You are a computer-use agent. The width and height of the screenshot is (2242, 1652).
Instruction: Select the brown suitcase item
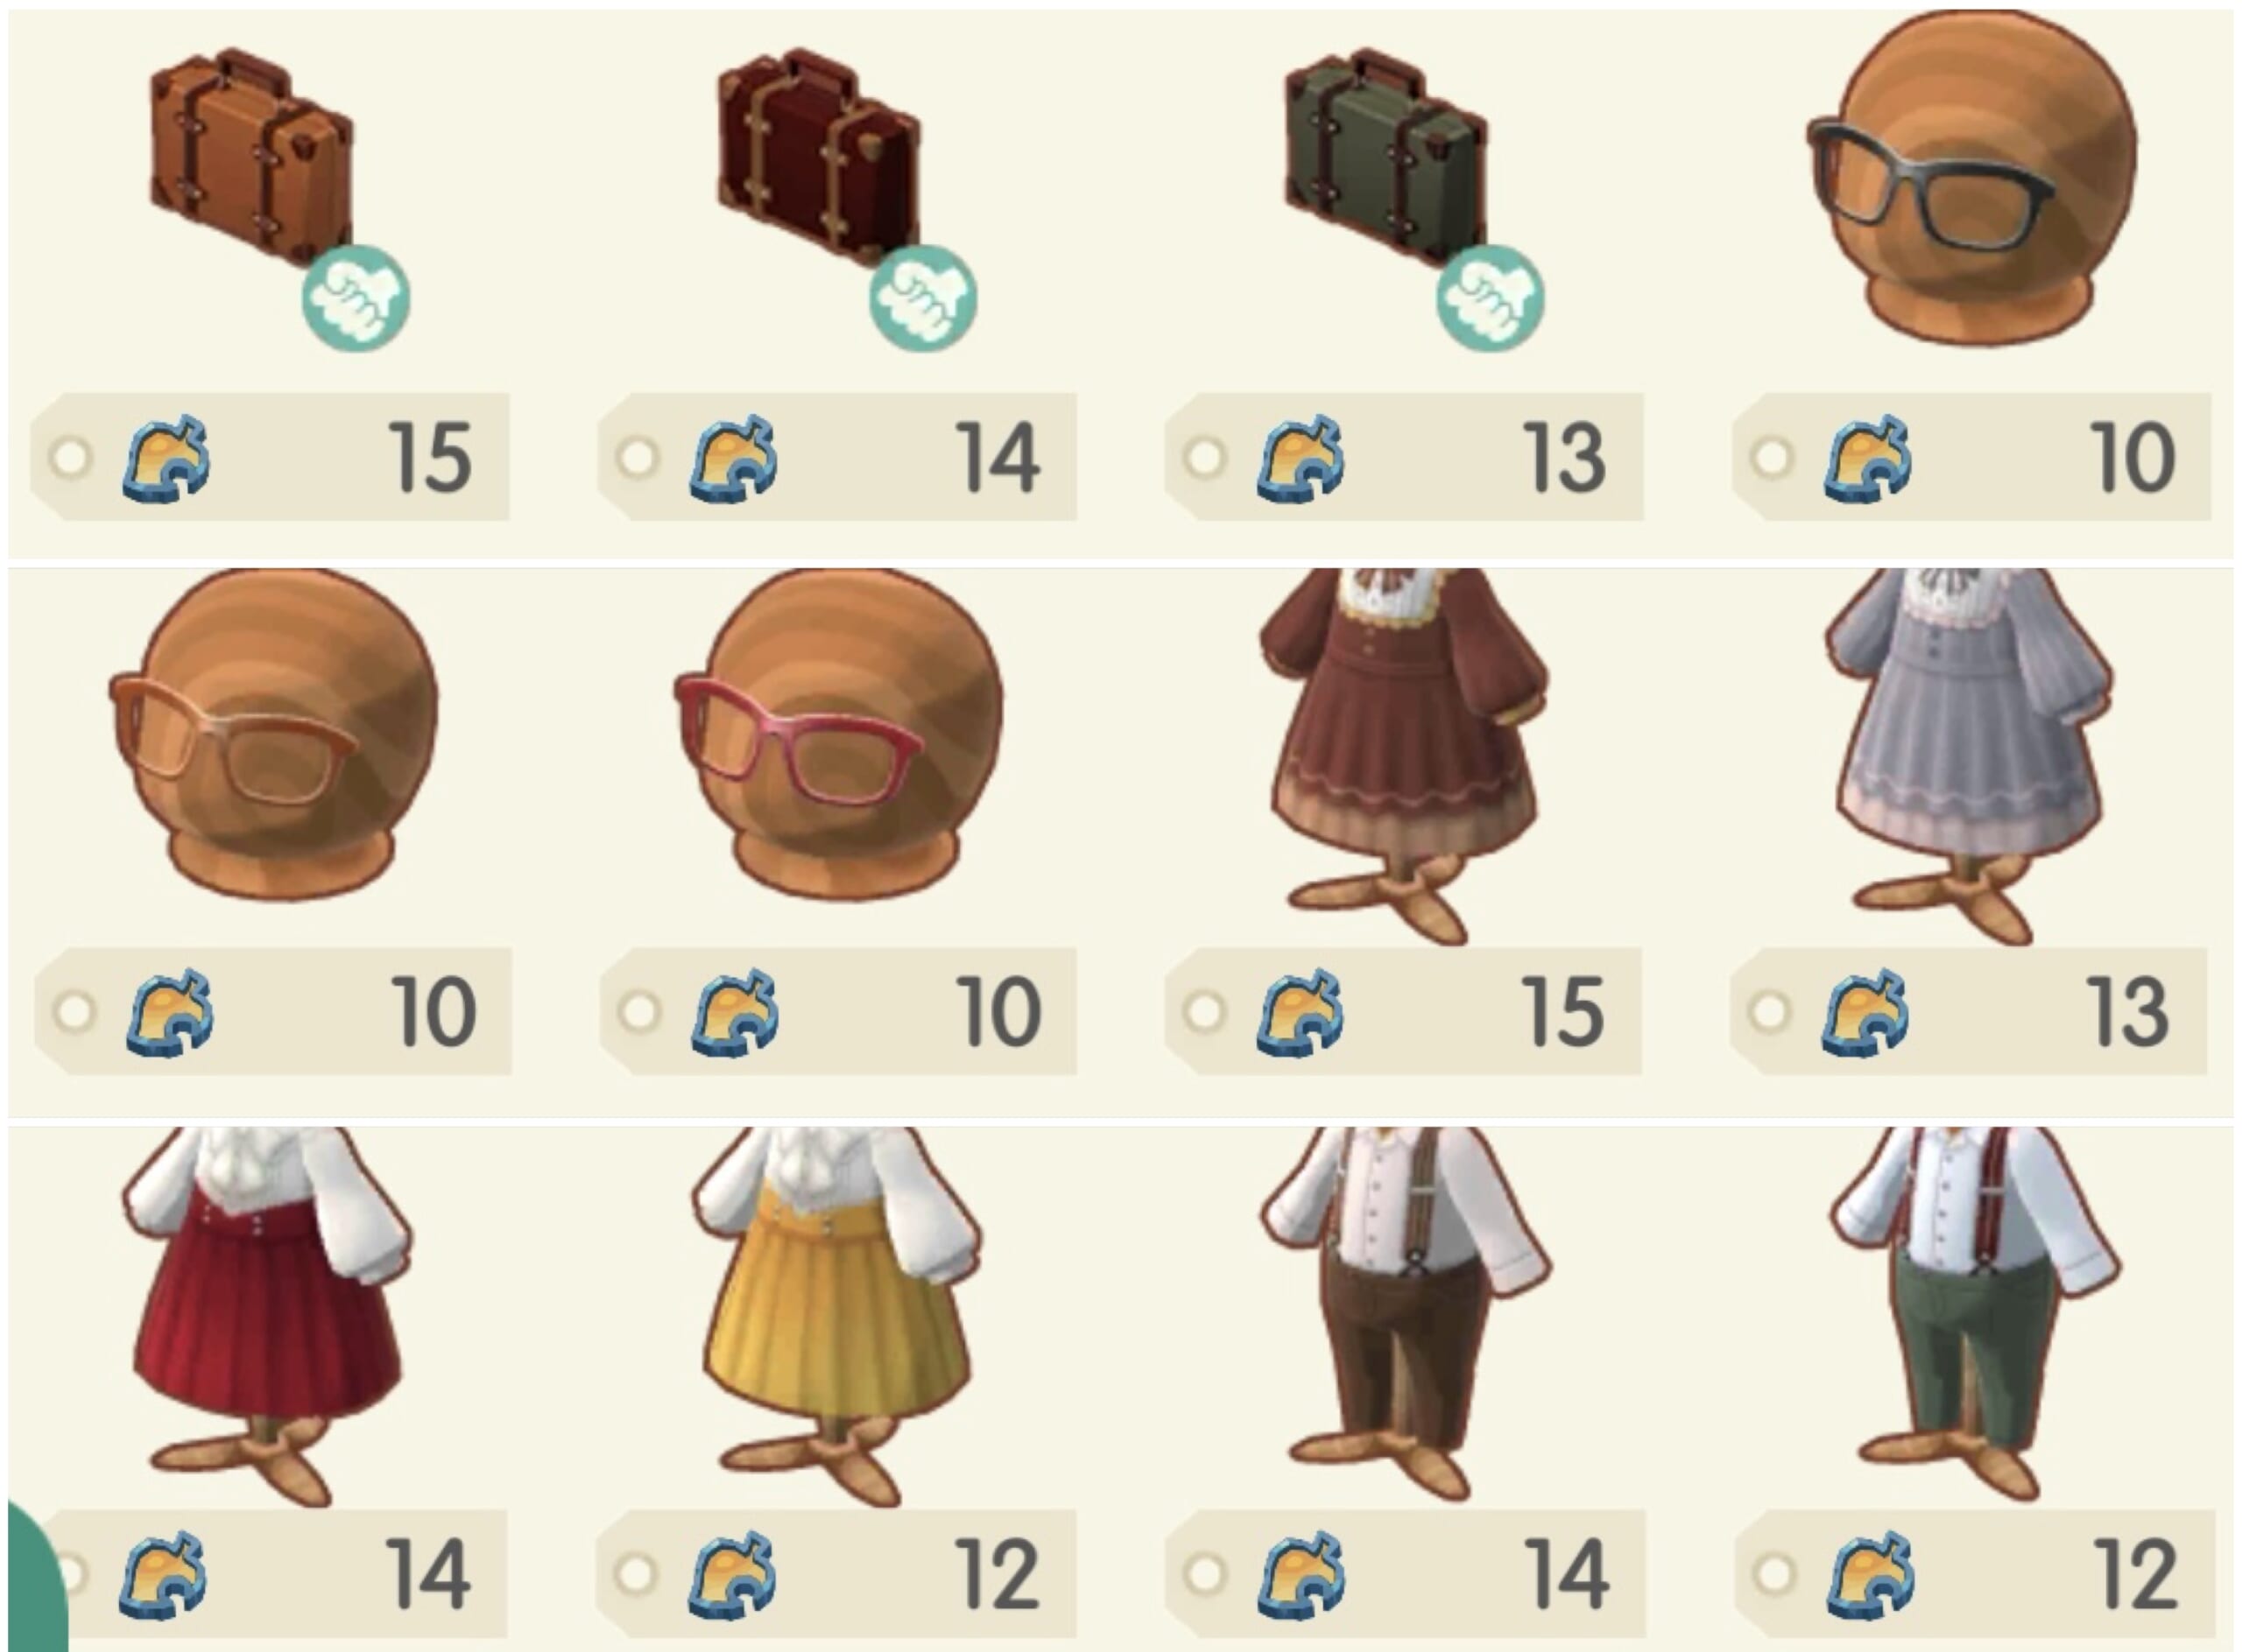click(251, 158)
